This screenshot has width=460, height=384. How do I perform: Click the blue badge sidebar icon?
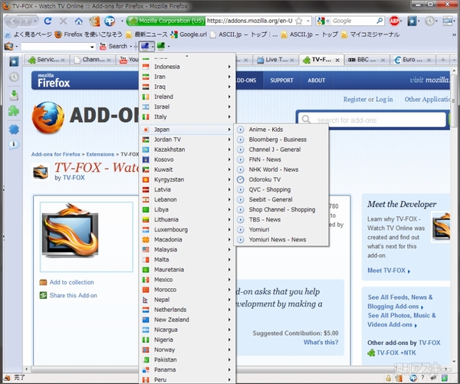(14, 130)
